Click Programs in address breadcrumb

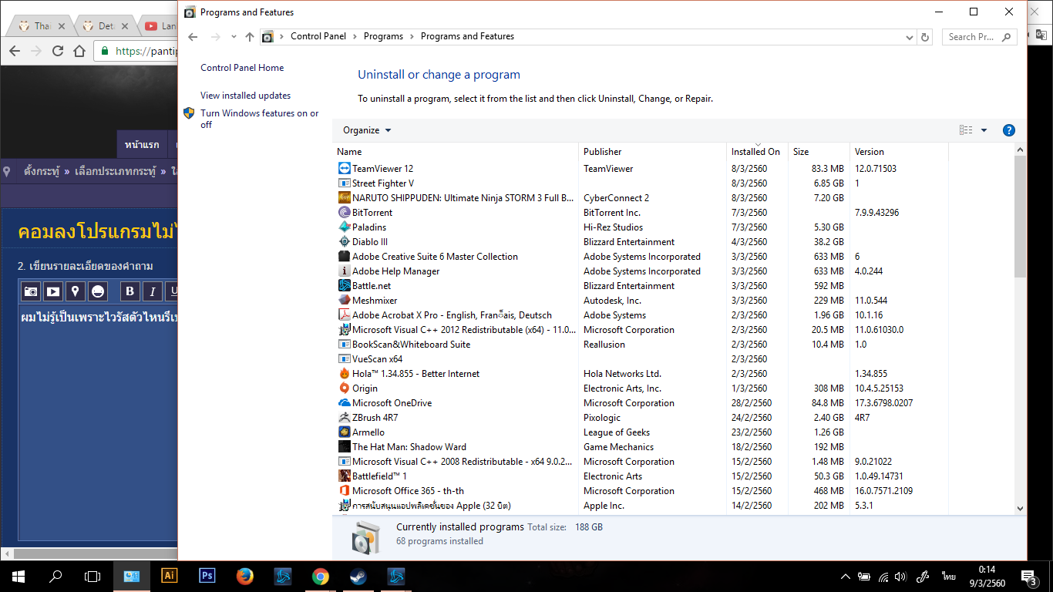point(383,36)
